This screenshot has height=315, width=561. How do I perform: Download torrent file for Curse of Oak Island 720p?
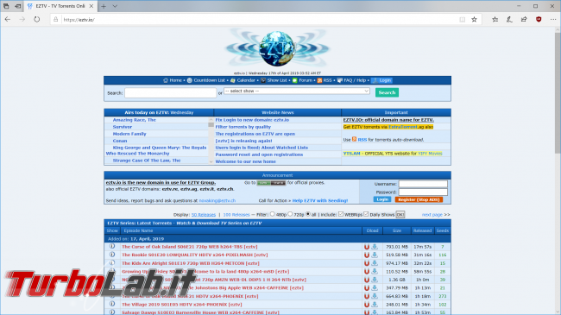click(375, 247)
